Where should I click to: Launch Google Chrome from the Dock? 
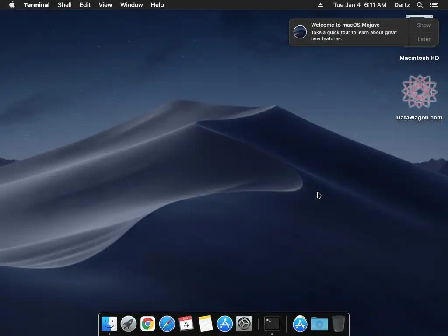click(x=148, y=324)
